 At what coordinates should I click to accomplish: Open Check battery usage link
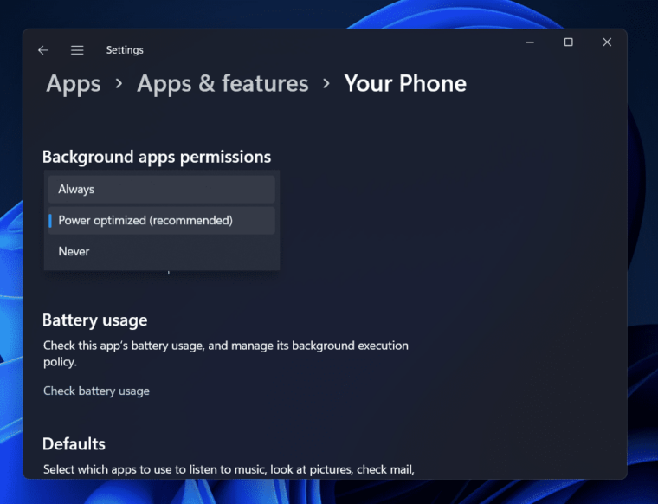tap(96, 391)
